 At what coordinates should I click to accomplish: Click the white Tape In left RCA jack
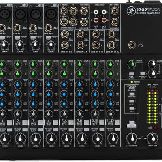pyautogui.click(x=96, y=12)
